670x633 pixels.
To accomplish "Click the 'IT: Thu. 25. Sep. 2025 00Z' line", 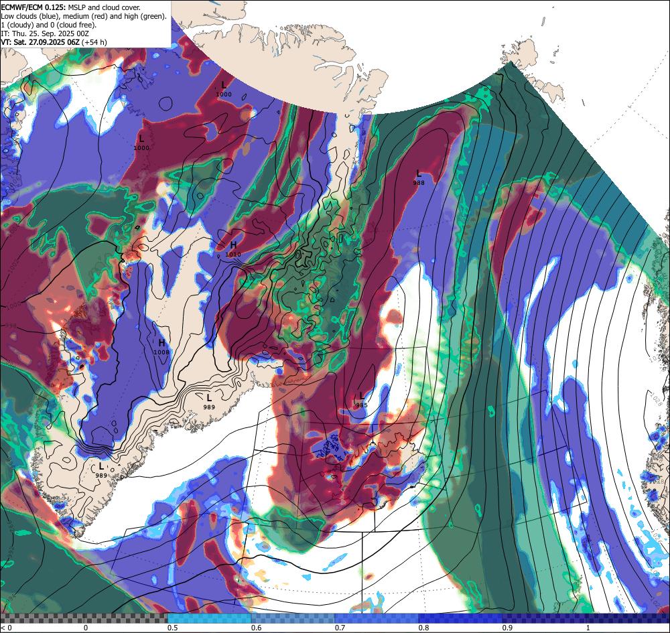I will pos(45,33).
